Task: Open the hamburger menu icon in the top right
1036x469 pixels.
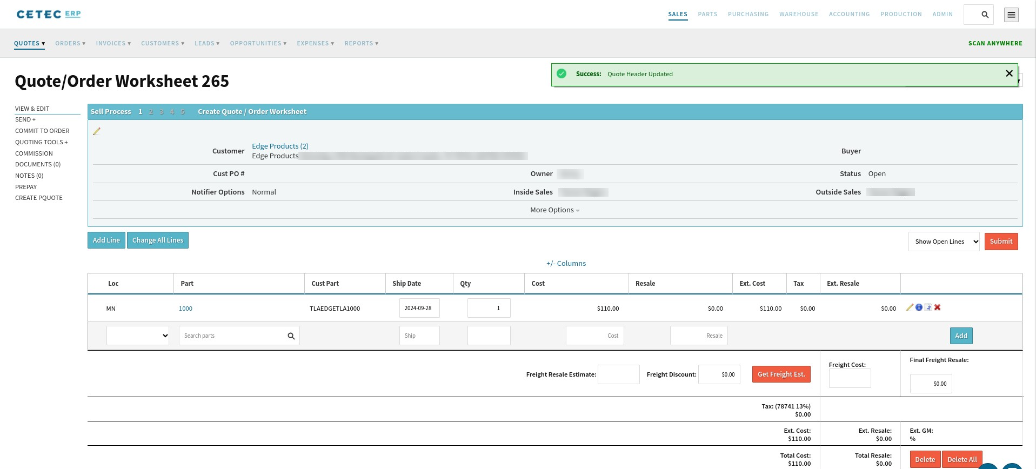Action: coord(1011,15)
